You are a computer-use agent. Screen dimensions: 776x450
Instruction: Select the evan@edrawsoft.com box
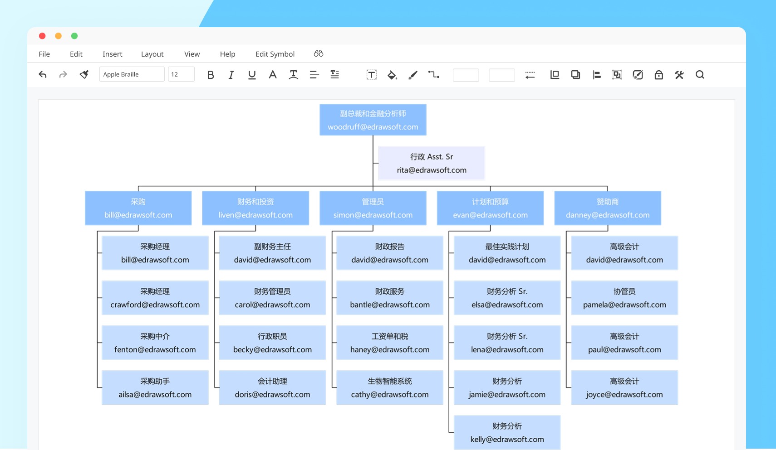[x=491, y=208]
